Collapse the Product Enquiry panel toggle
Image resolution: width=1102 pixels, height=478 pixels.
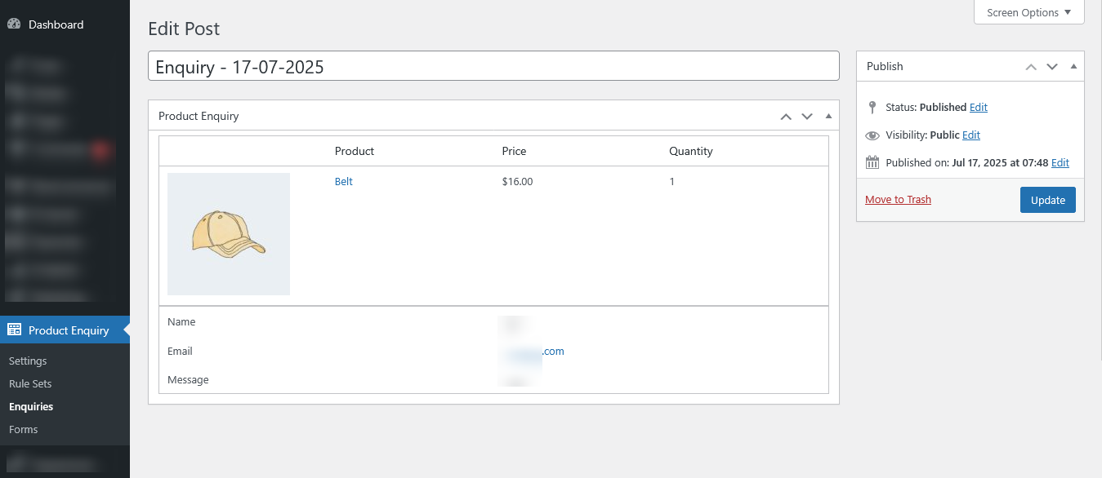[x=828, y=116]
